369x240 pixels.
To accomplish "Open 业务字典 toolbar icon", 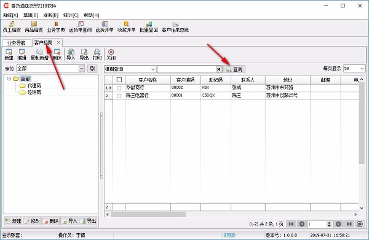I will point(56,26).
